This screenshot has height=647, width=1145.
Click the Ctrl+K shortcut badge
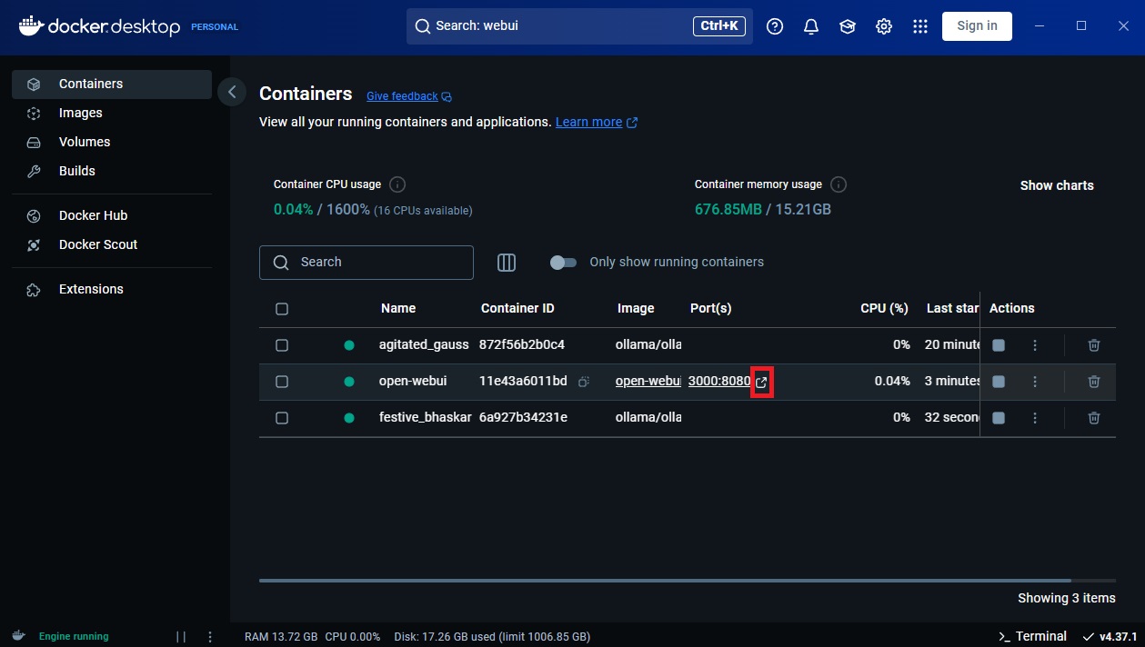pos(720,26)
